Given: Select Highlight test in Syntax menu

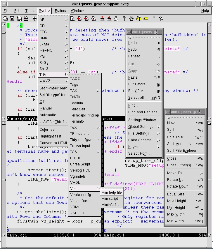Looking at the screenshot, I should tap(53, 136).
